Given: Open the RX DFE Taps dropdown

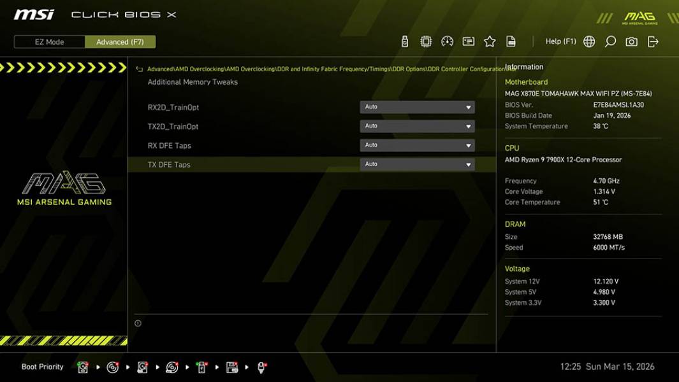Looking at the screenshot, I should (418, 145).
